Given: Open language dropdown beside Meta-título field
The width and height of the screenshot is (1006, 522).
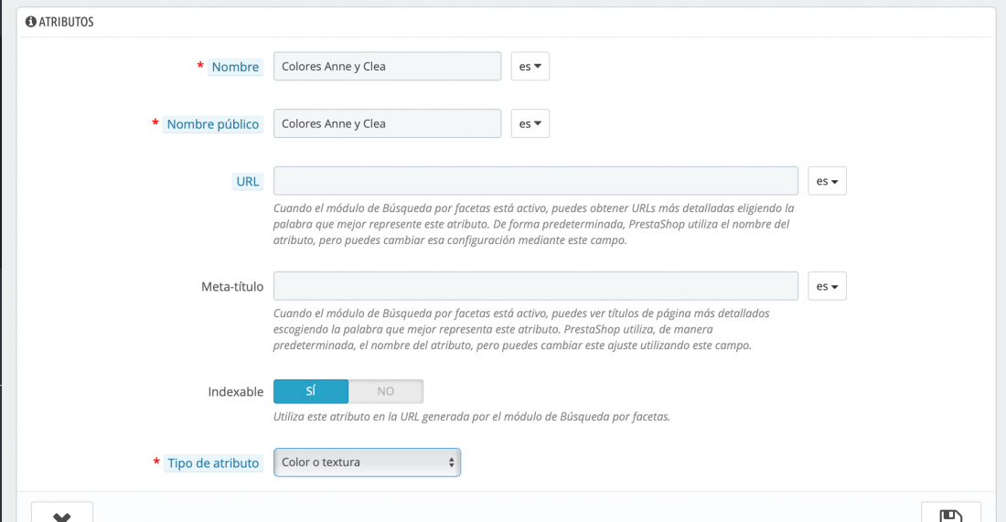Looking at the screenshot, I should [827, 286].
